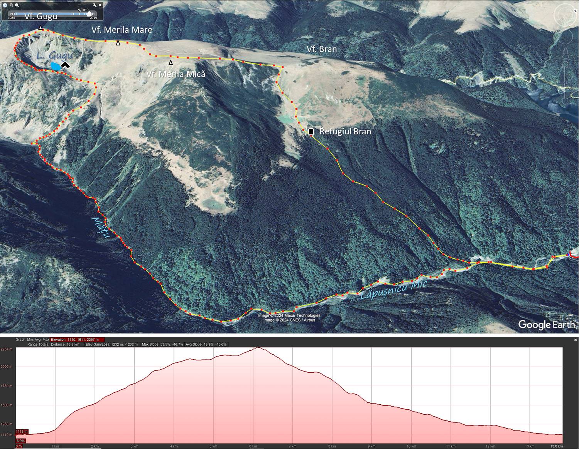Step to next imagery date
Screen dimensions: 579x449
point(93,14)
